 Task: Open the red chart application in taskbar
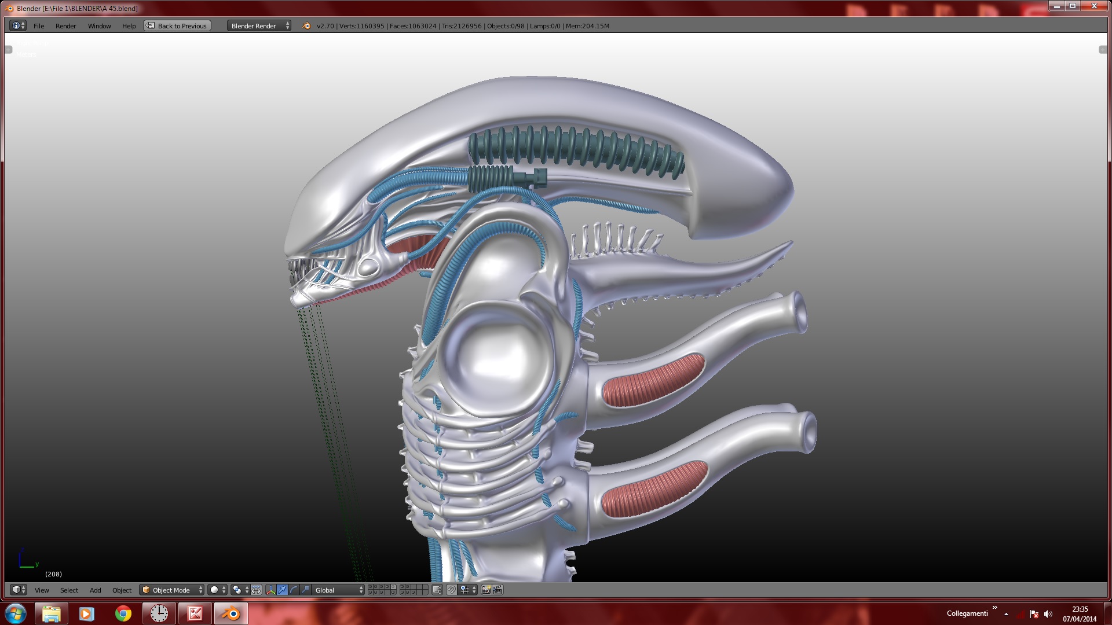pos(195,613)
